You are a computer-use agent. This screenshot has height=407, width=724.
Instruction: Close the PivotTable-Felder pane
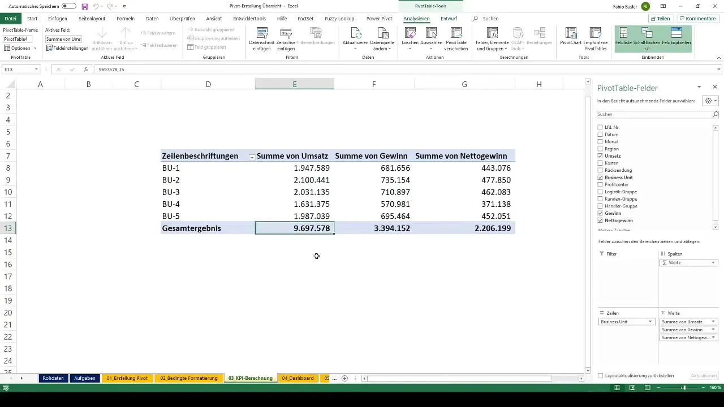pyautogui.click(x=715, y=87)
